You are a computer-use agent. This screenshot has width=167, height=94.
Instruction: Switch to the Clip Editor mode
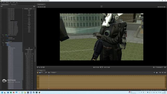(38, 73)
